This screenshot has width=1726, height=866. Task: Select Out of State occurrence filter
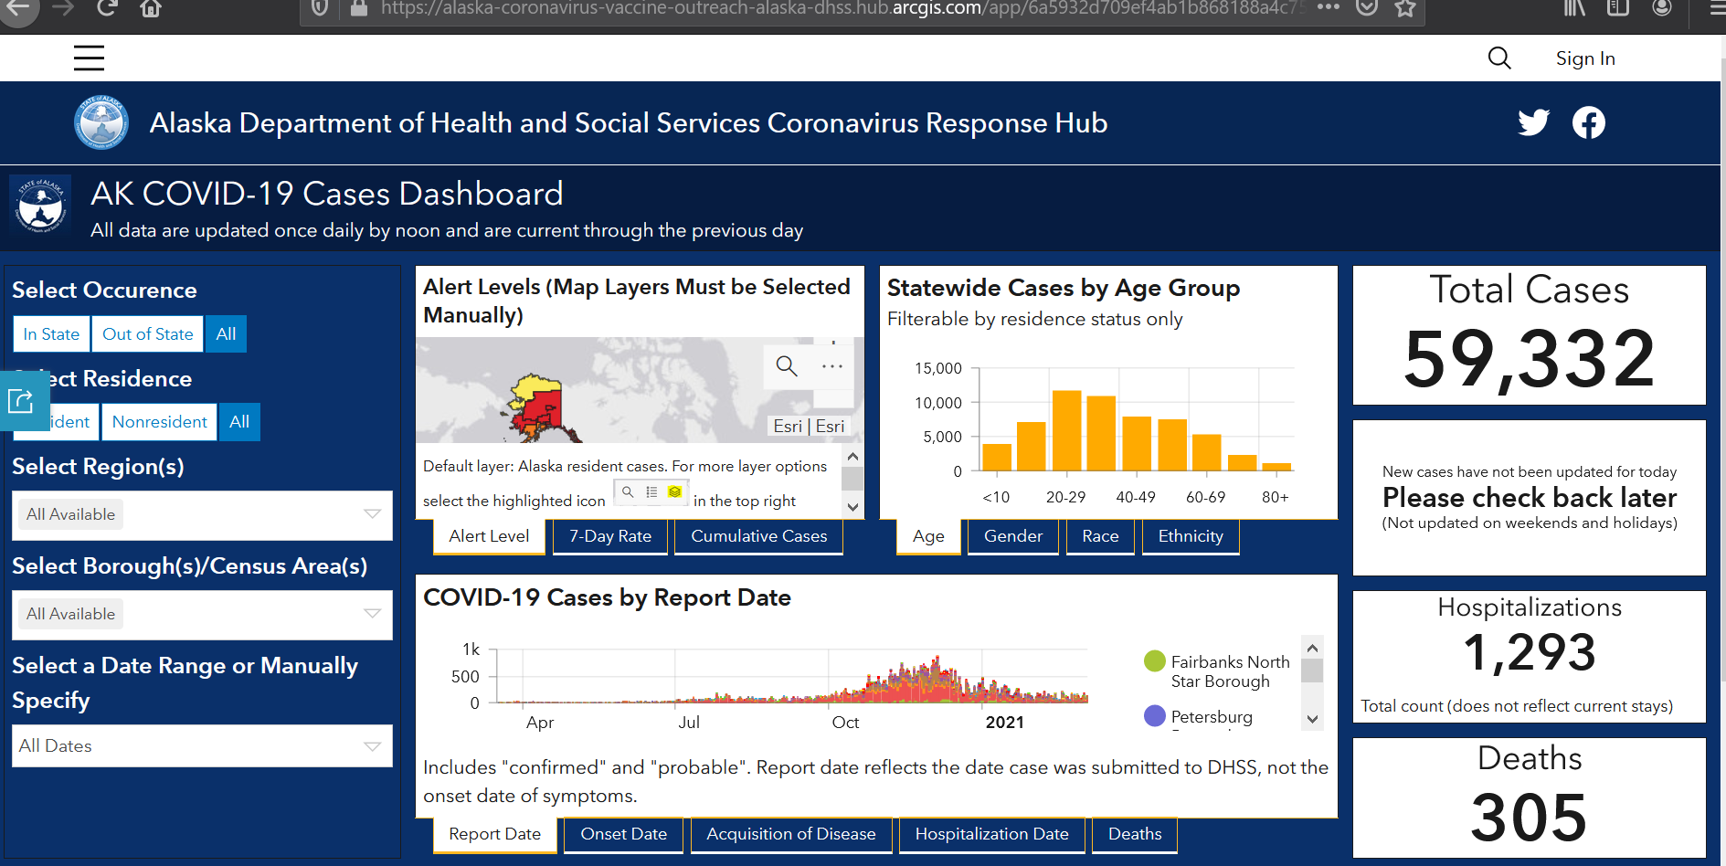point(148,334)
